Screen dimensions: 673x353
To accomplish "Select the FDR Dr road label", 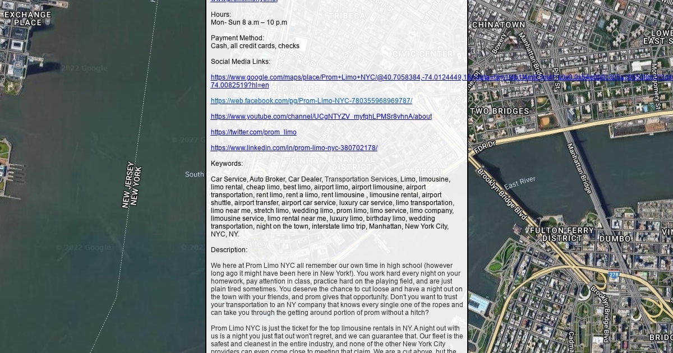I will 485,148.
